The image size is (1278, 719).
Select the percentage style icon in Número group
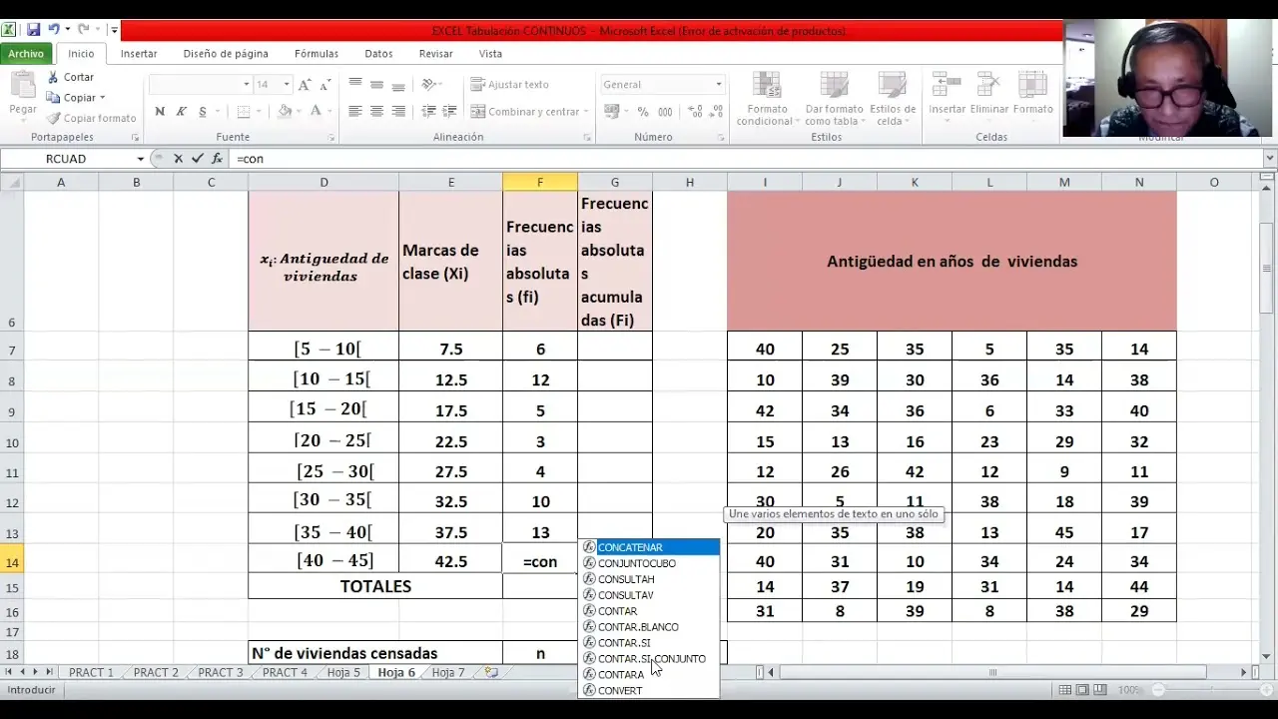[x=645, y=109]
